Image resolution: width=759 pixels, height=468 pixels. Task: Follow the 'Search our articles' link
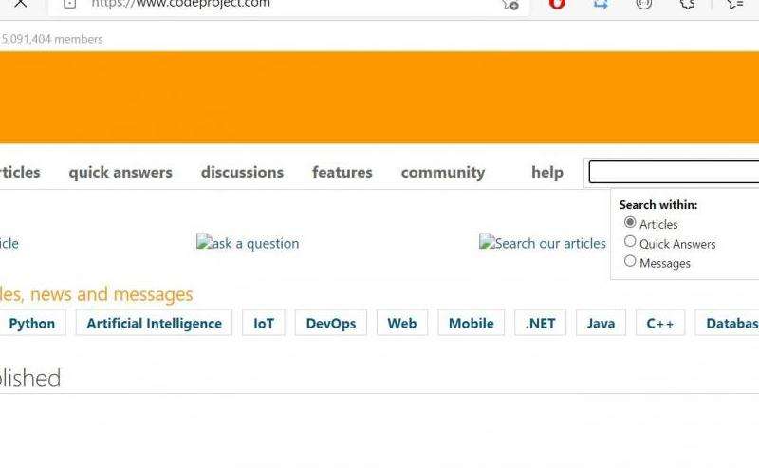coord(543,243)
